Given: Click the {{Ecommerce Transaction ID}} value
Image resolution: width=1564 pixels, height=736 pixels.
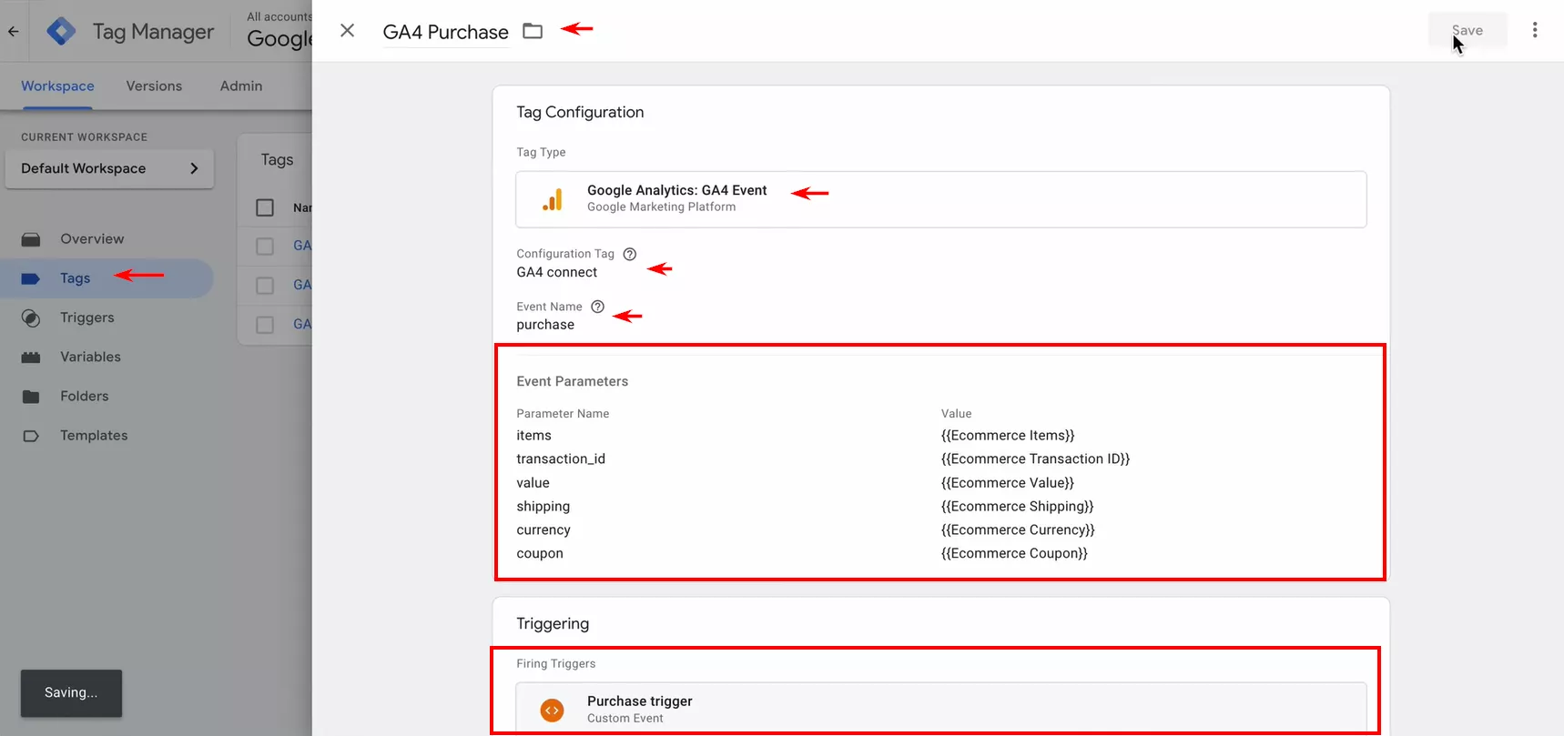Looking at the screenshot, I should [x=1035, y=459].
